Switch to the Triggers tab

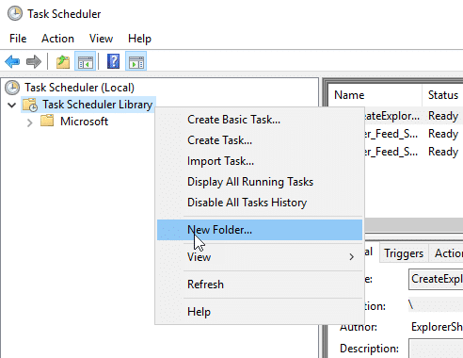pyautogui.click(x=404, y=253)
